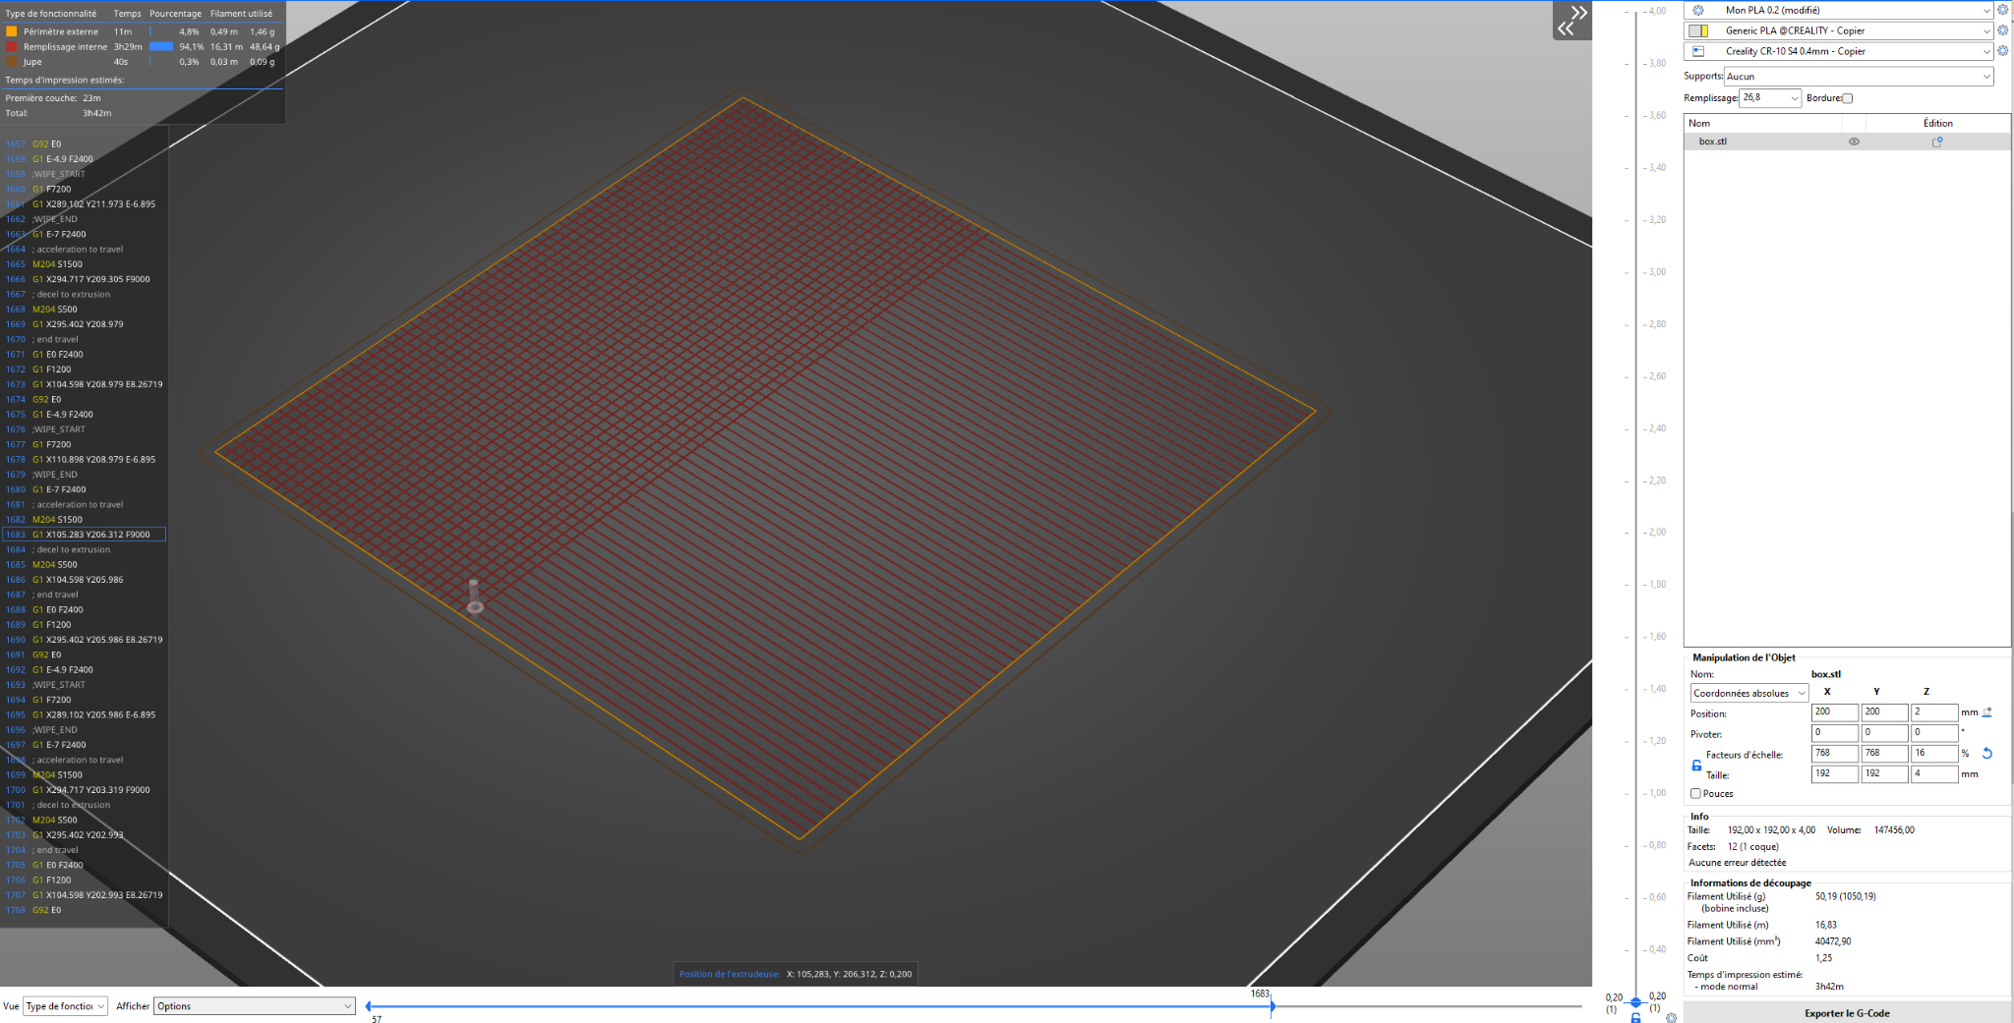Open printer settings gear beside Creality CR-10 S4
This screenshot has width=2014, height=1023.
2002,51
